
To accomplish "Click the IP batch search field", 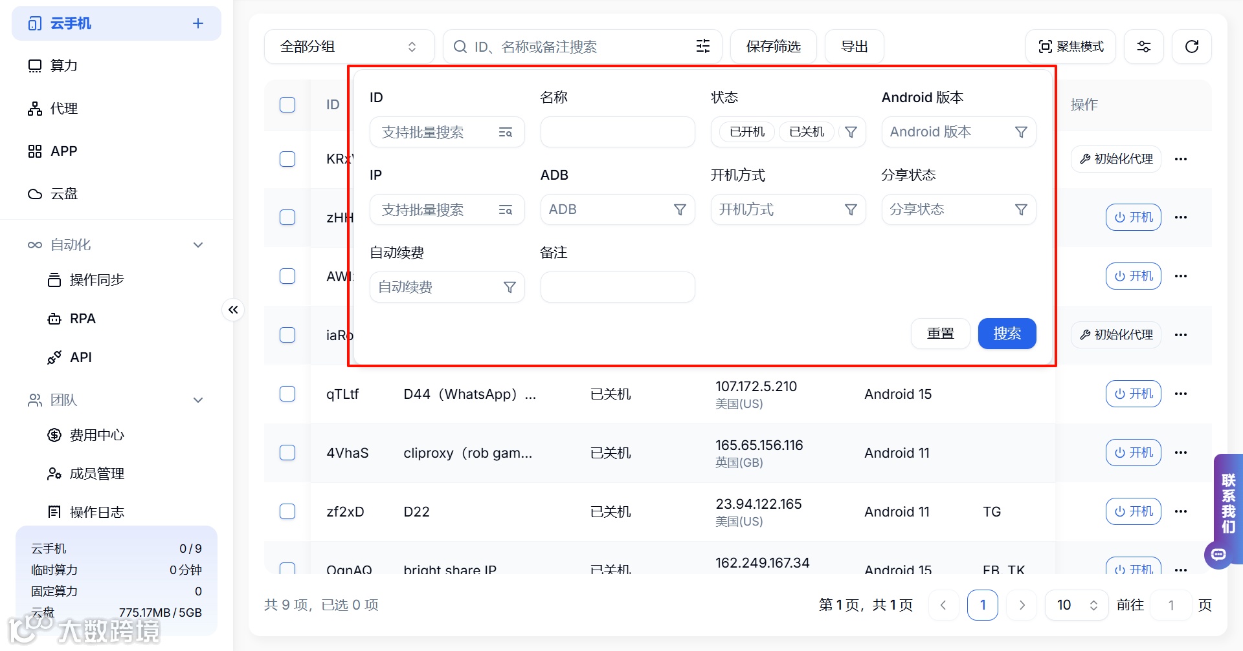I will (x=447, y=209).
